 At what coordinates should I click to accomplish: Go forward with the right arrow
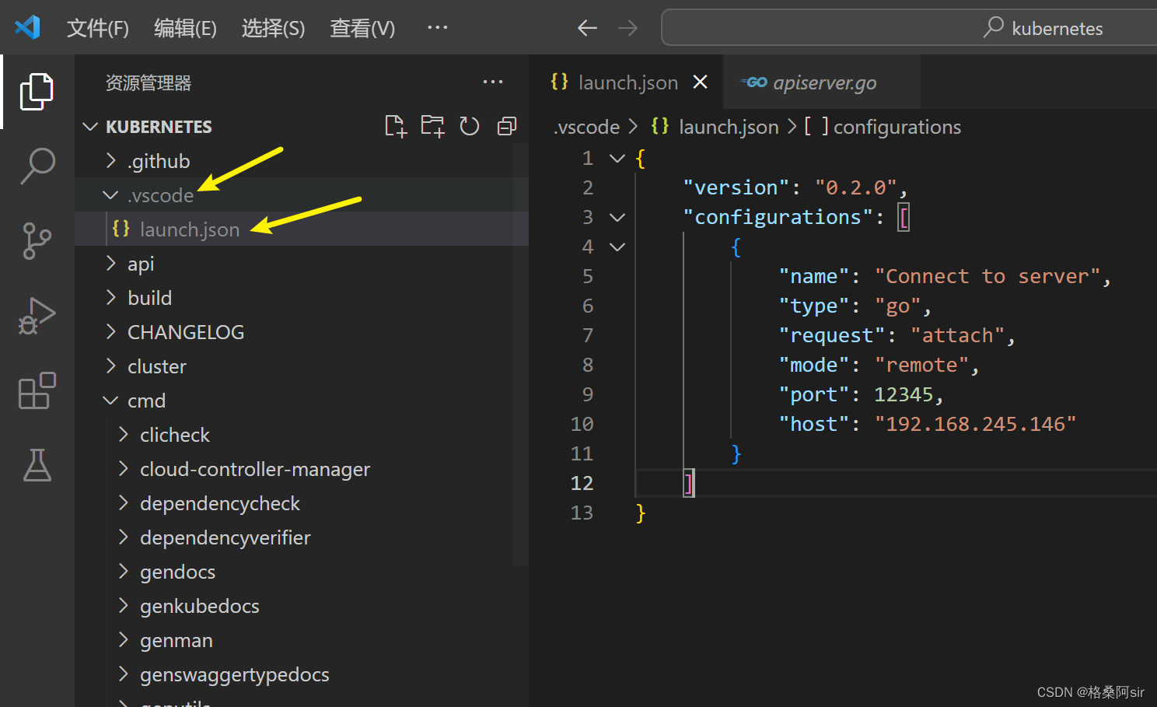pyautogui.click(x=627, y=28)
